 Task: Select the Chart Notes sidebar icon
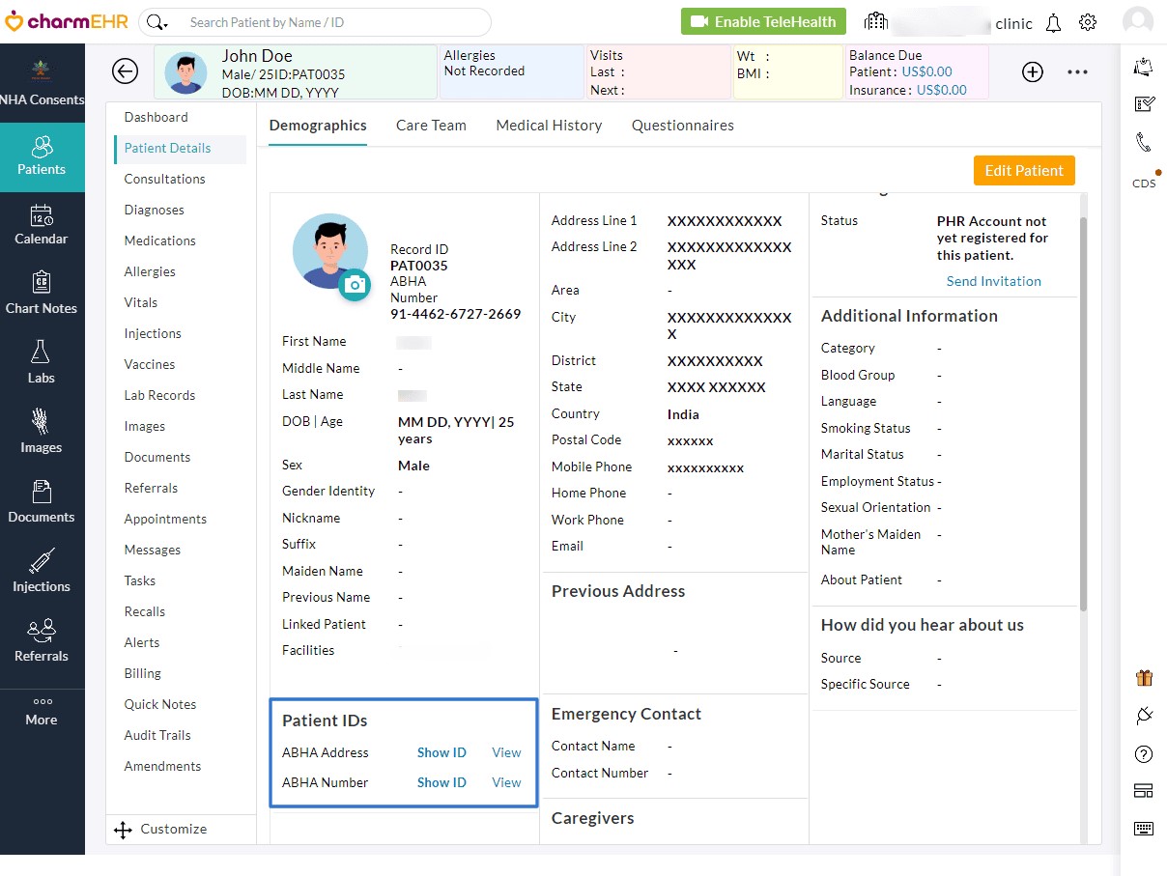tap(42, 293)
